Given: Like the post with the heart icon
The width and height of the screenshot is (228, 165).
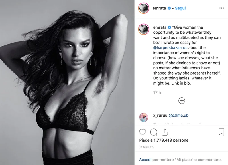Looking at the screenshot, I should click(x=142, y=132).
